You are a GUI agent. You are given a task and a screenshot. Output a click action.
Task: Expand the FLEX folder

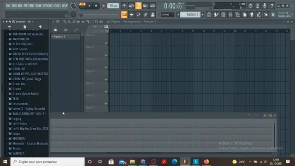click(15, 99)
